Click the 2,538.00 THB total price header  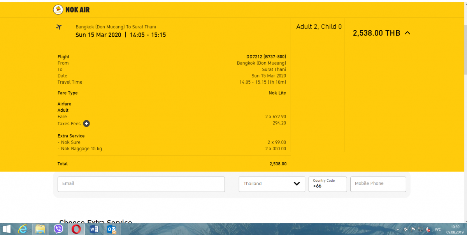pyautogui.click(x=376, y=33)
